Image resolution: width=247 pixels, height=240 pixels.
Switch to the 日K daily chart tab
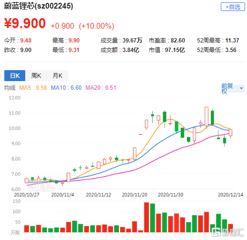15,75
